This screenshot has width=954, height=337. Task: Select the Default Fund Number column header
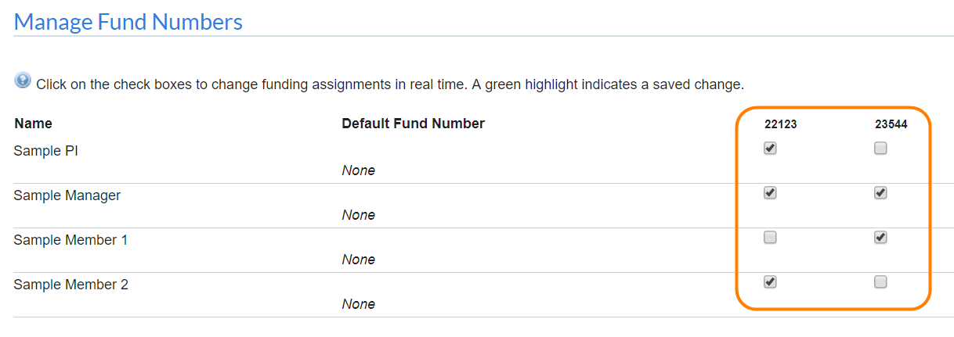click(413, 124)
